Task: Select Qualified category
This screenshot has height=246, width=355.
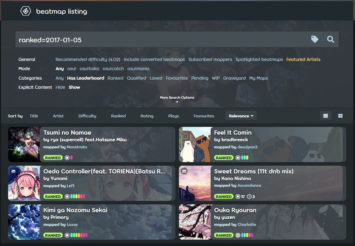Action: [137, 78]
